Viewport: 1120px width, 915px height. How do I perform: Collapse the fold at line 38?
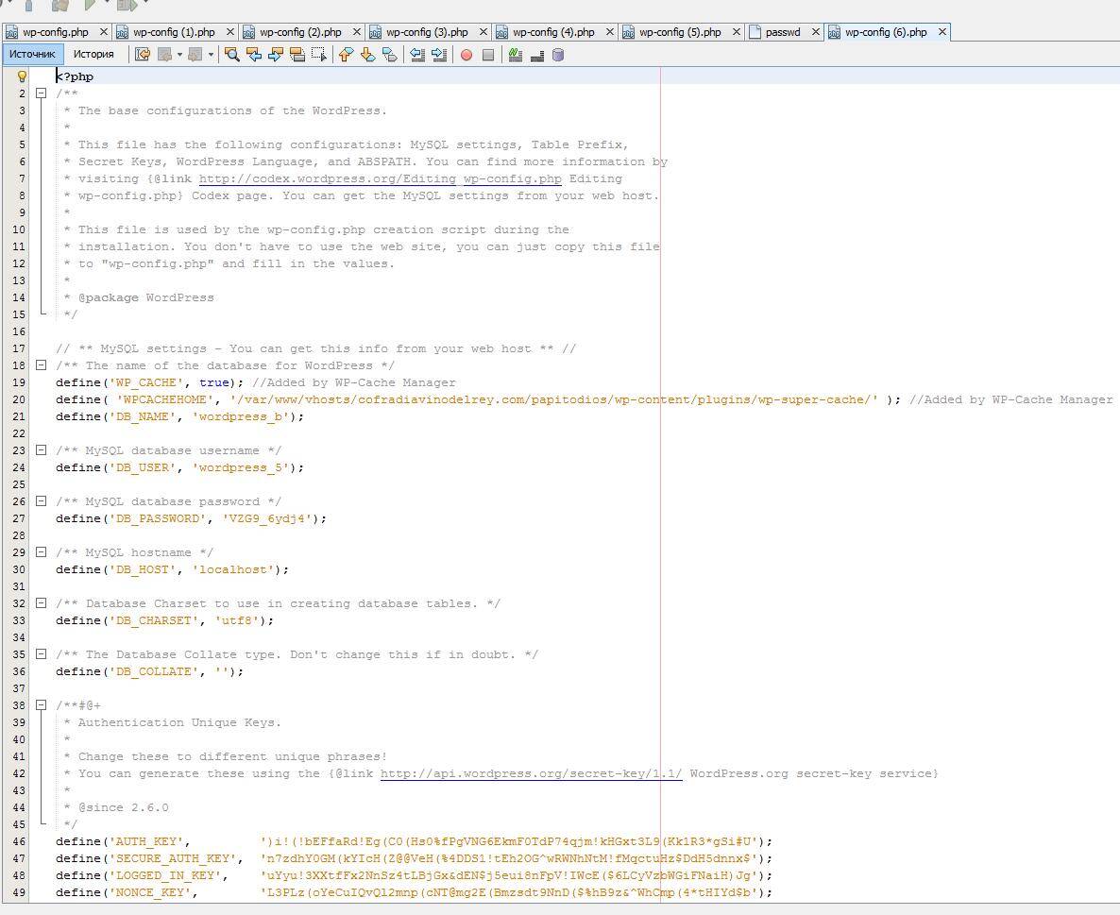[x=42, y=705]
